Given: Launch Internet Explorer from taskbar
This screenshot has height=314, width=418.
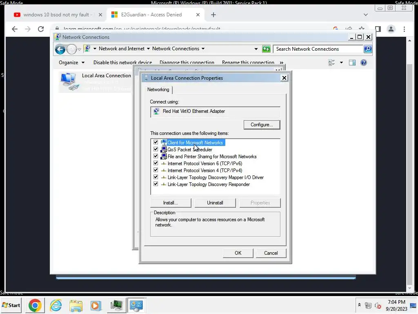Looking at the screenshot, I should [56, 305].
